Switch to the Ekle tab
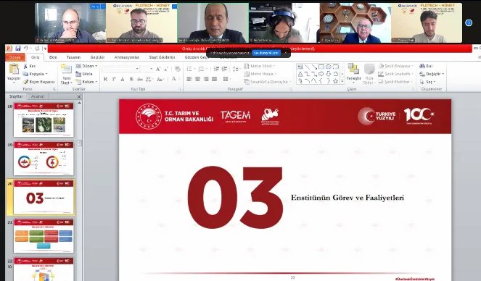 coord(53,57)
